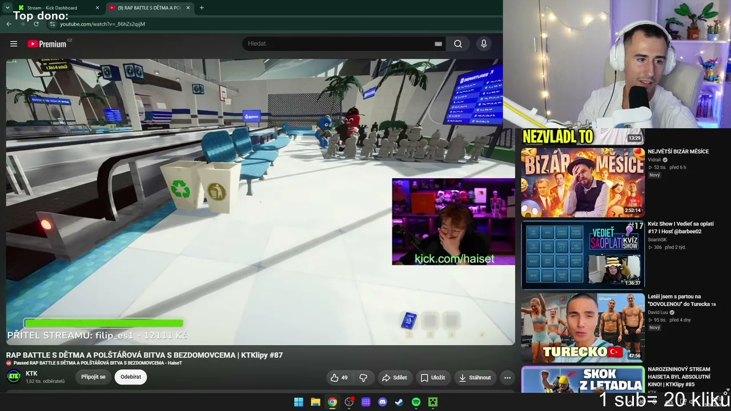This screenshot has height=411, width=731.
Task: Go back in browser history
Action: (x=9, y=24)
